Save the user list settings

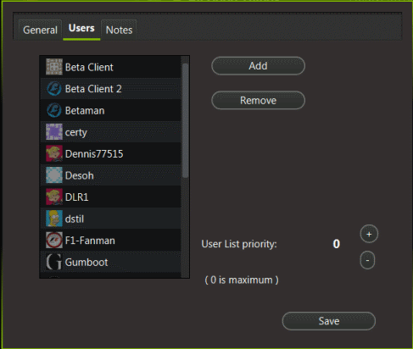329,321
